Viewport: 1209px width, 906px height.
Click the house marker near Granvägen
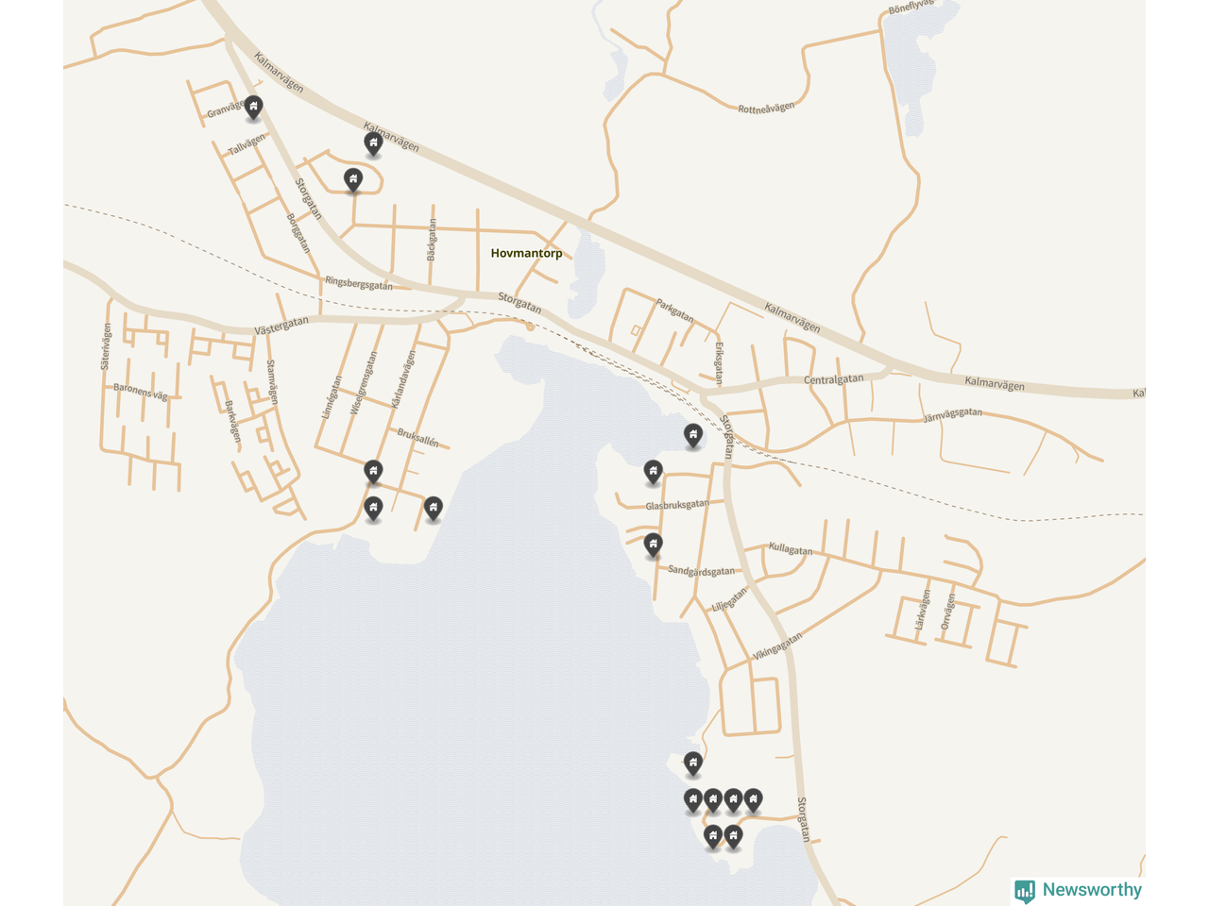pyautogui.click(x=253, y=108)
